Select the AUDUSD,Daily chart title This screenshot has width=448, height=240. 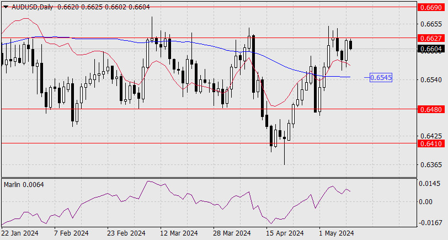[33, 7]
